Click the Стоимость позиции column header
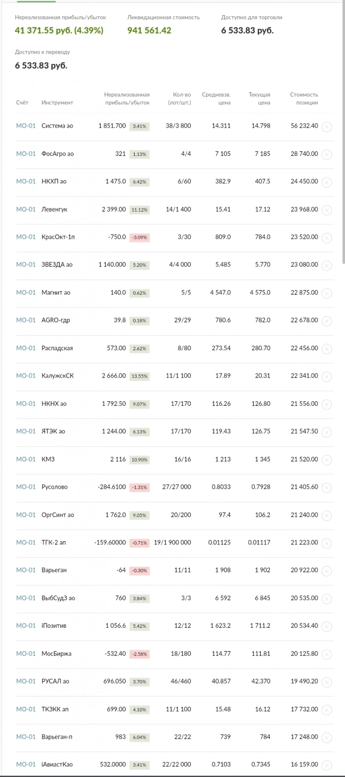This screenshot has height=777, width=345. [x=304, y=98]
